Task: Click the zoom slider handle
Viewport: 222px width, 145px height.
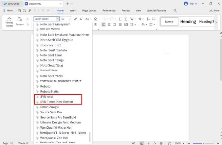Action: pos(203,143)
